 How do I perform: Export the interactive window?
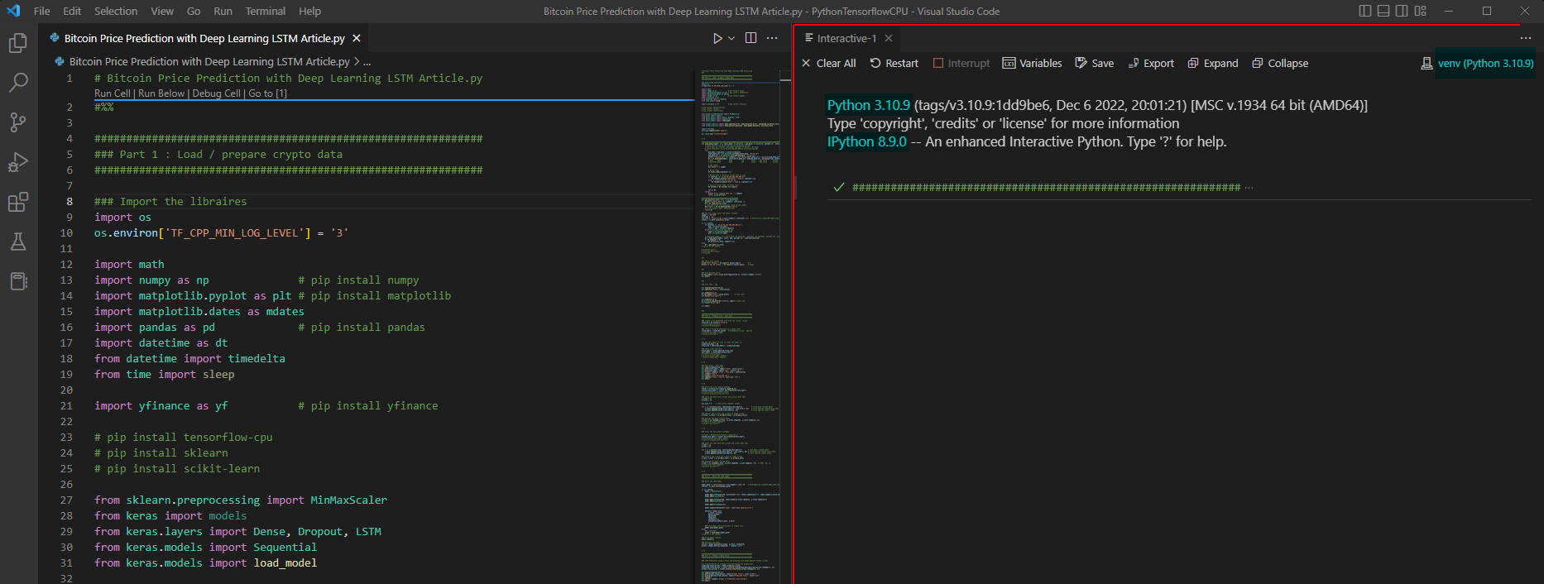pyautogui.click(x=1151, y=63)
